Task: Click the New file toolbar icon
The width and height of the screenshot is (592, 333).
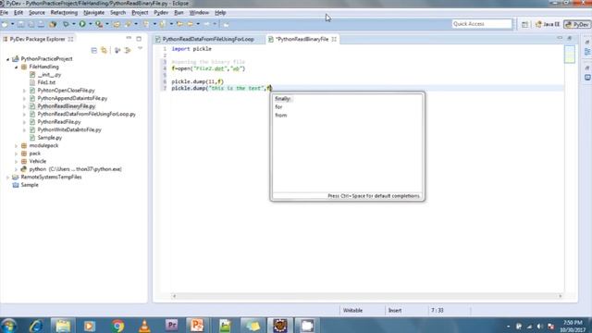Action: (x=5, y=24)
